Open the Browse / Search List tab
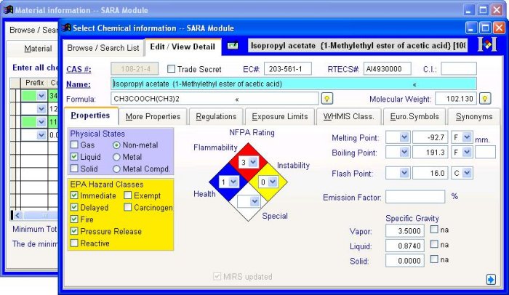This screenshot has height=295, width=509. (x=103, y=48)
